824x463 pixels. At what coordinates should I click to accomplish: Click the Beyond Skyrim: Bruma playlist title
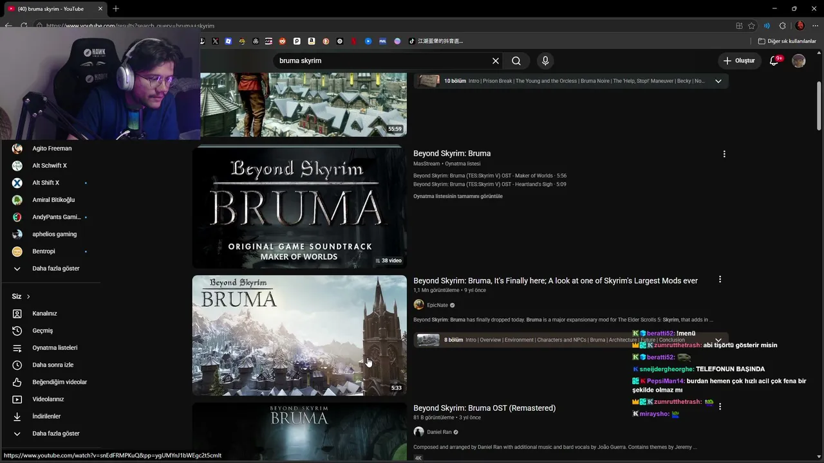(452, 154)
